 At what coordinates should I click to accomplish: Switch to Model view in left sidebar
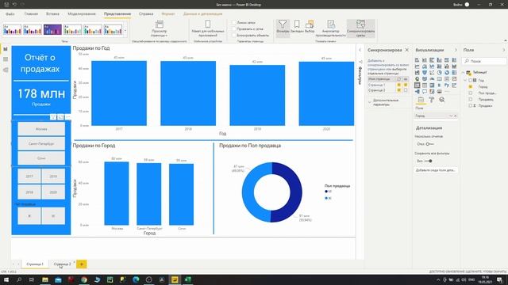pyautogui.click(x=6, y=70)
